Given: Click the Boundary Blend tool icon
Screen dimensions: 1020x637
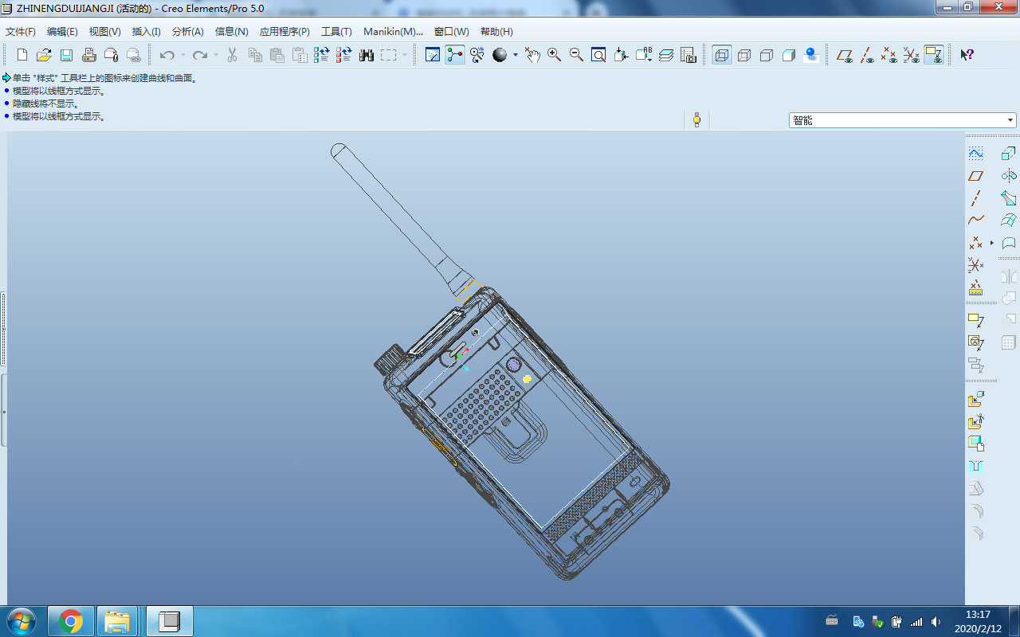Looking at the screenshot, I should click(x=1009, y=220).
